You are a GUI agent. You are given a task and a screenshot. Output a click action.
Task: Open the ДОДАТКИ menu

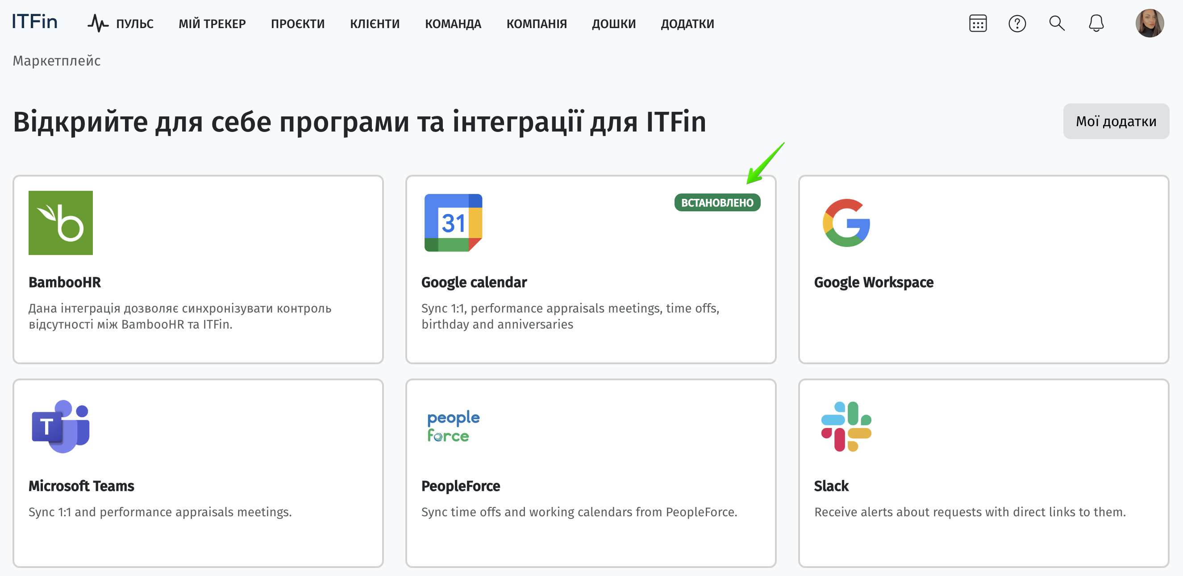(687, 23)
